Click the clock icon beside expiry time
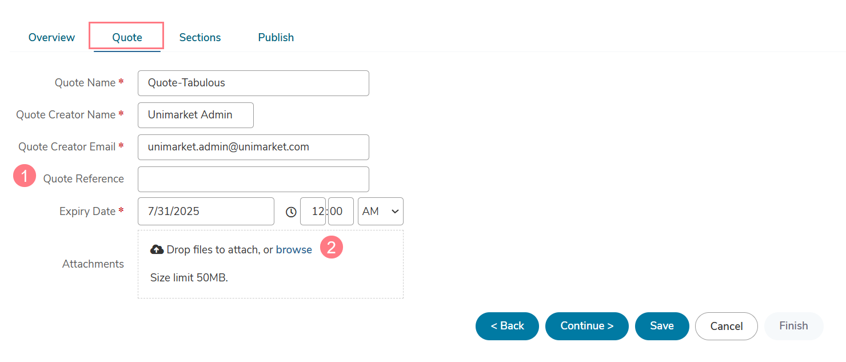Screen dimensions: 846x362 point(291,212)
